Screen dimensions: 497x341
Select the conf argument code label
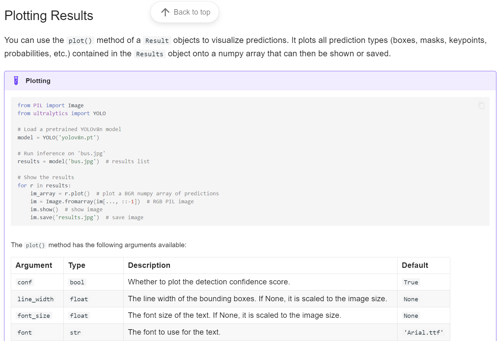[x=24, y=282]
